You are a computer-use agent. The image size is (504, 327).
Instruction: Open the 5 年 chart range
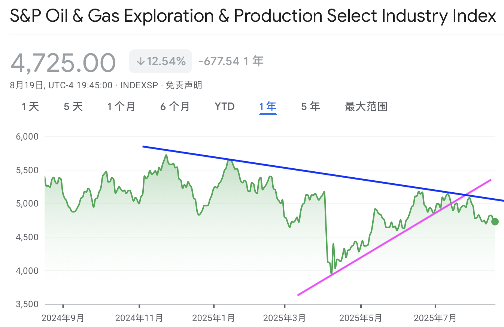[310, 107]
